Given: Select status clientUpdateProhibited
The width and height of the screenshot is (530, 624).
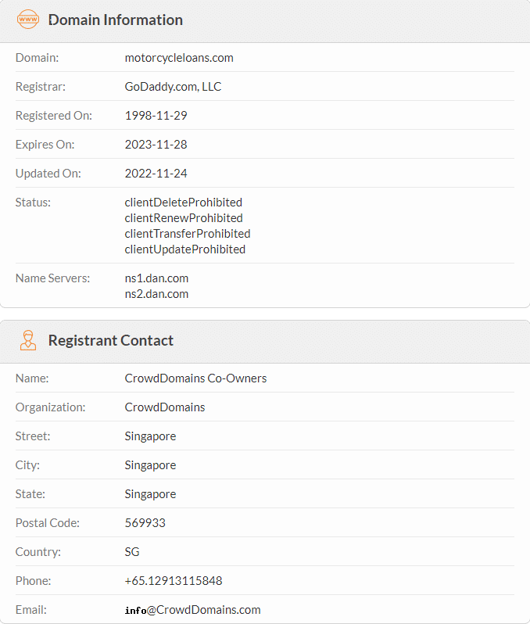Looking at the screenshot, I should pos(185,249).
